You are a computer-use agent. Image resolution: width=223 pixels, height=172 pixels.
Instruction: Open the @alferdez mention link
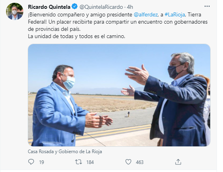145,14
